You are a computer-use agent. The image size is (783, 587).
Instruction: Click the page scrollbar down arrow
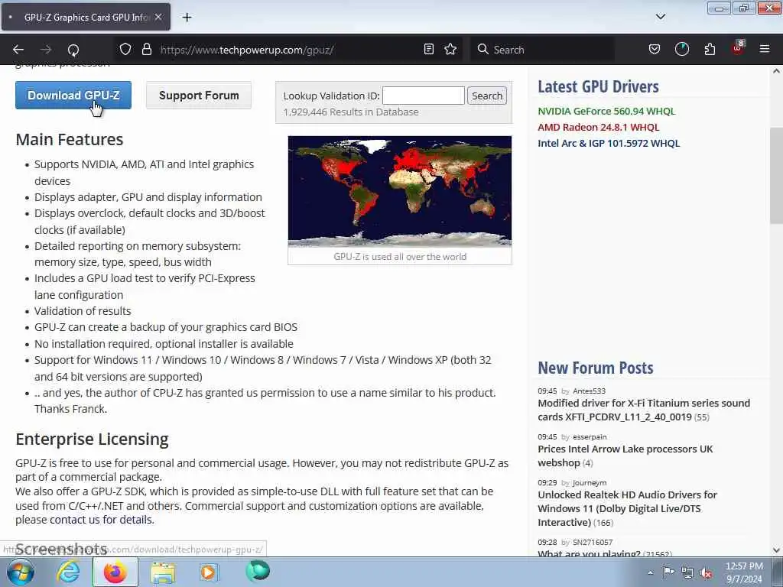coord(776,550)
